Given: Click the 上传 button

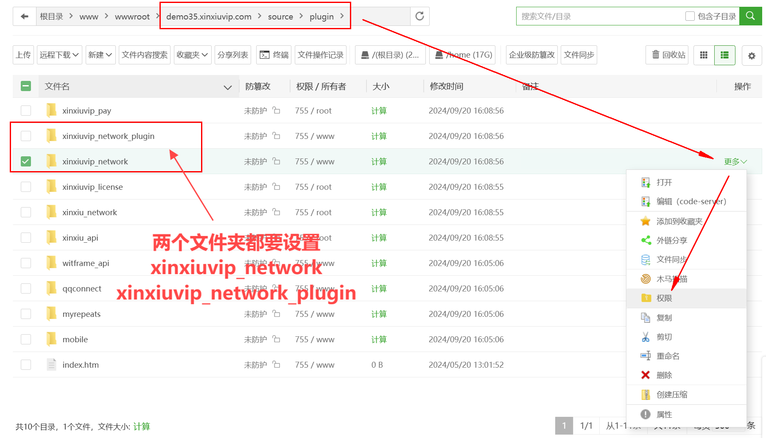Looking at the screenshot, I should click(23, 55).
